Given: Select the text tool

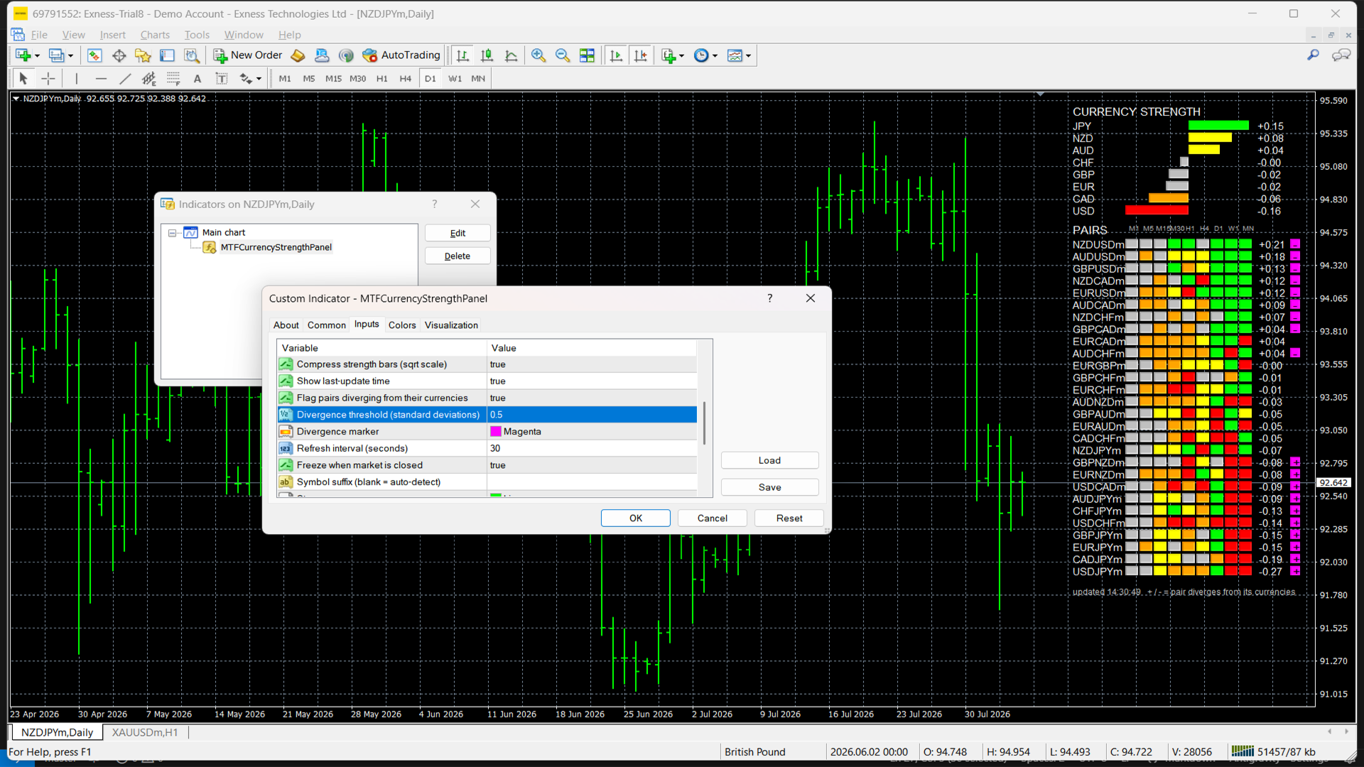Looking at the screenshot, I should [197, 79].
